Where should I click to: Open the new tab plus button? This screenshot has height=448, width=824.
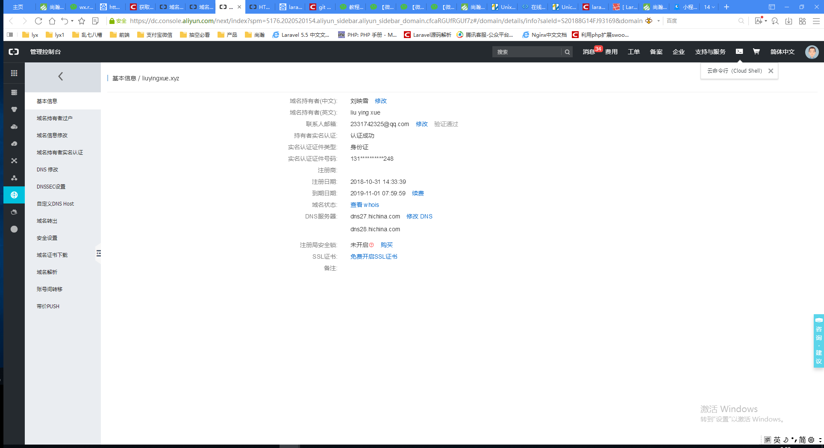[727, 7]
